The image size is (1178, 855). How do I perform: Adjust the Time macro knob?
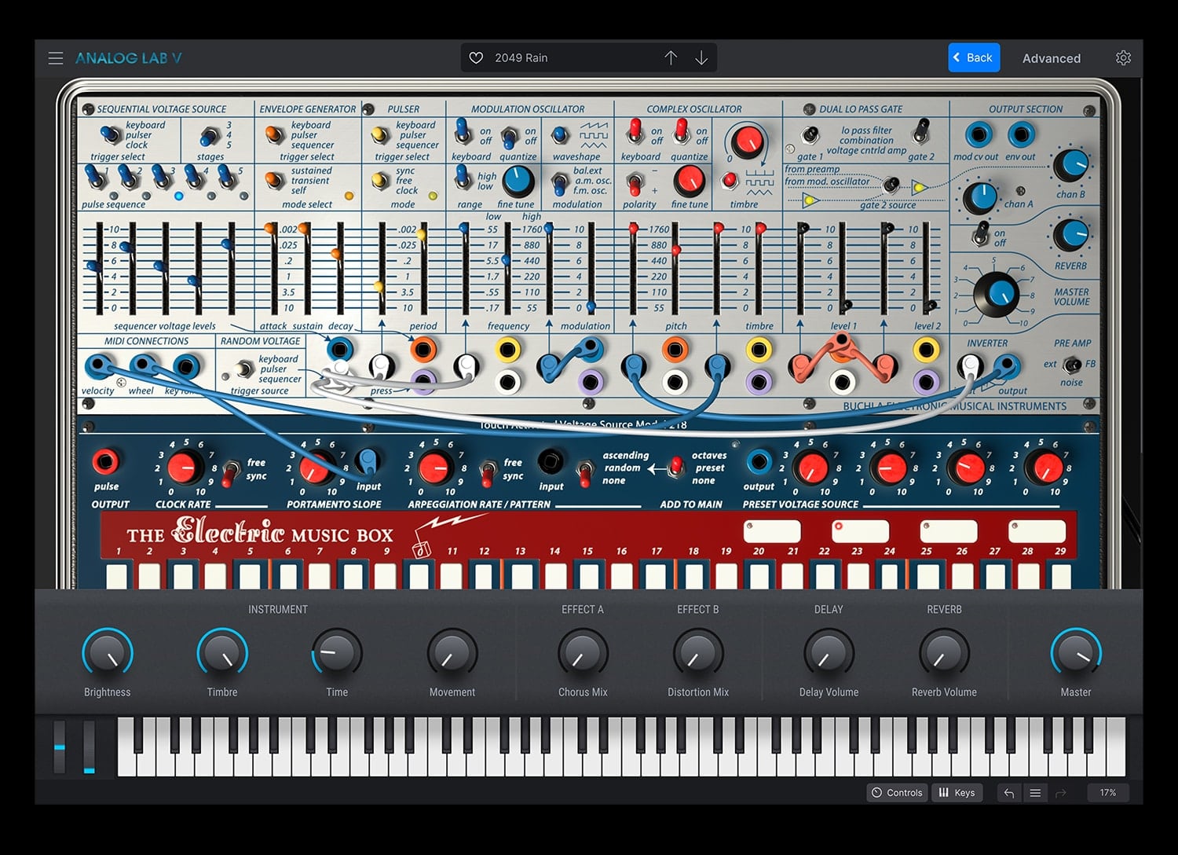tap(337, 653)
